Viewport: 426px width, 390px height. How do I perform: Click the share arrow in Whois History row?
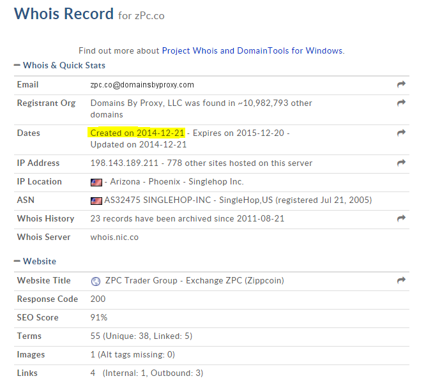tap(401, 218)
